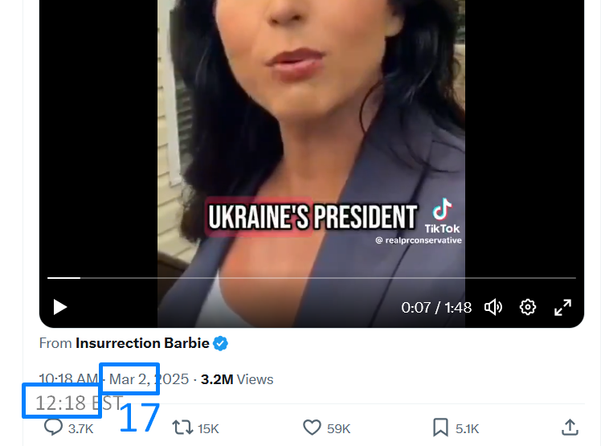Screen dimensions: 601x446
Task: Bookmark this post
Action: pyautogui.click(x=440, y=428)
